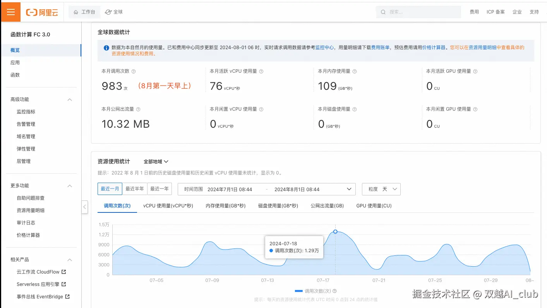Switch to the 公网出流量(GB) tab
The height and width of the screenshot is (308, 547).
coord(327,206)
